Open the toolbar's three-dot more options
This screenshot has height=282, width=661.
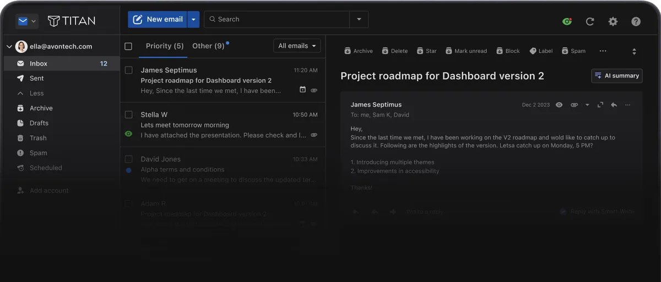tap(603, 51)
